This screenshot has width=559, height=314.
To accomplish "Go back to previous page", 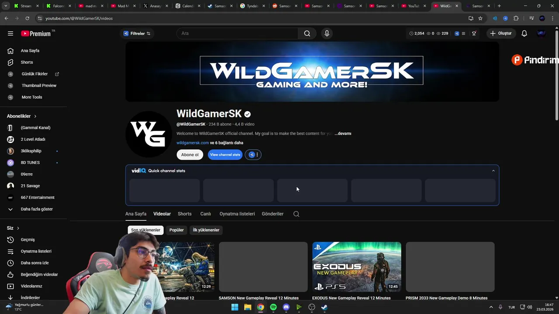I will click(x=6, y=18).
